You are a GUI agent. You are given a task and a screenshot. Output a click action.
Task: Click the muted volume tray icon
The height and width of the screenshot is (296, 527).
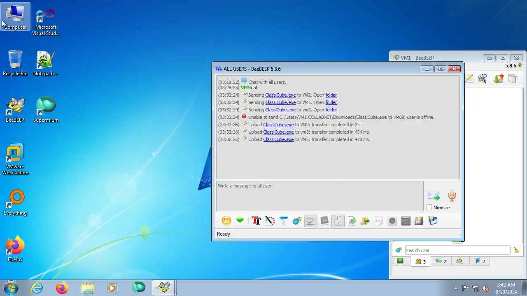click(x=485, y=288)
